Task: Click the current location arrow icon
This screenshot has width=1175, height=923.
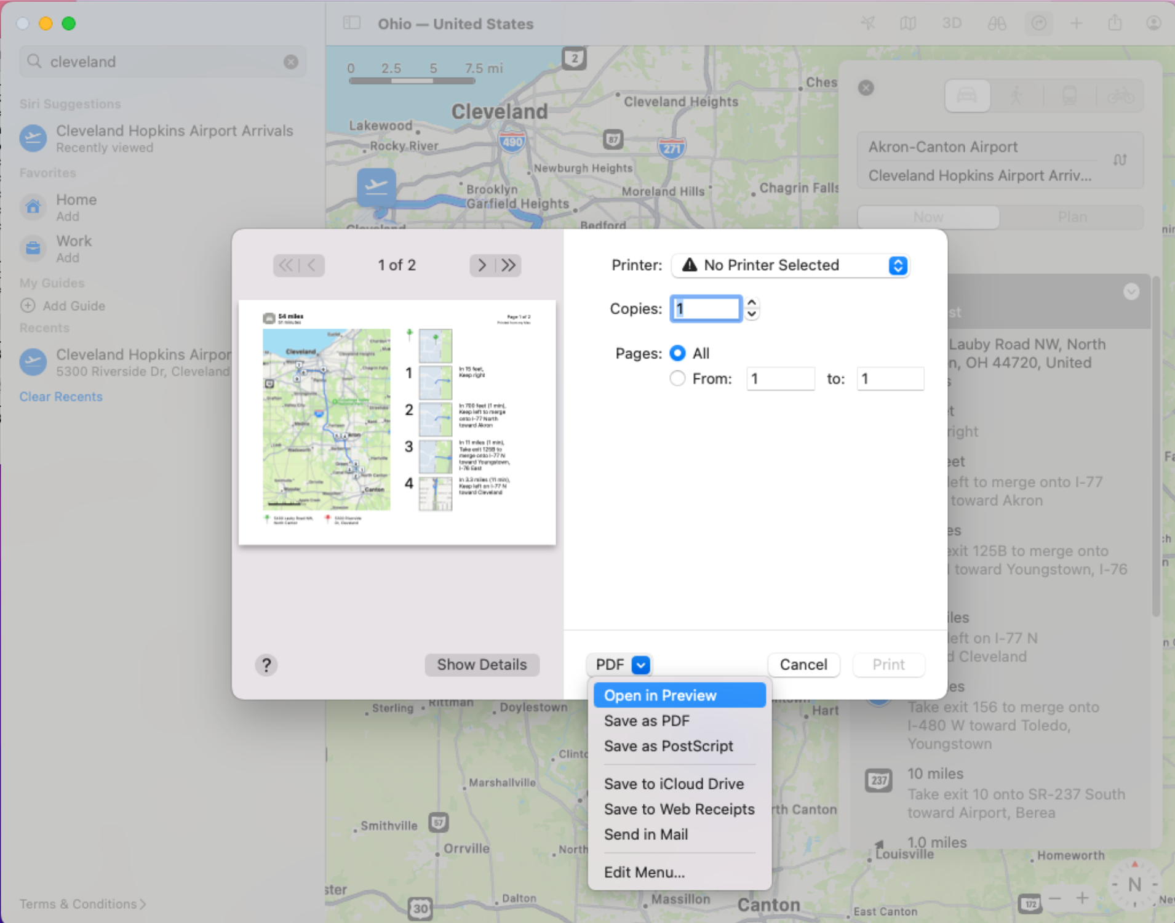Action: click(868, 23)
